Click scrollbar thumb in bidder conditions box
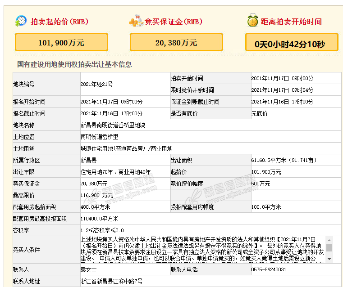 pos(329,247)
